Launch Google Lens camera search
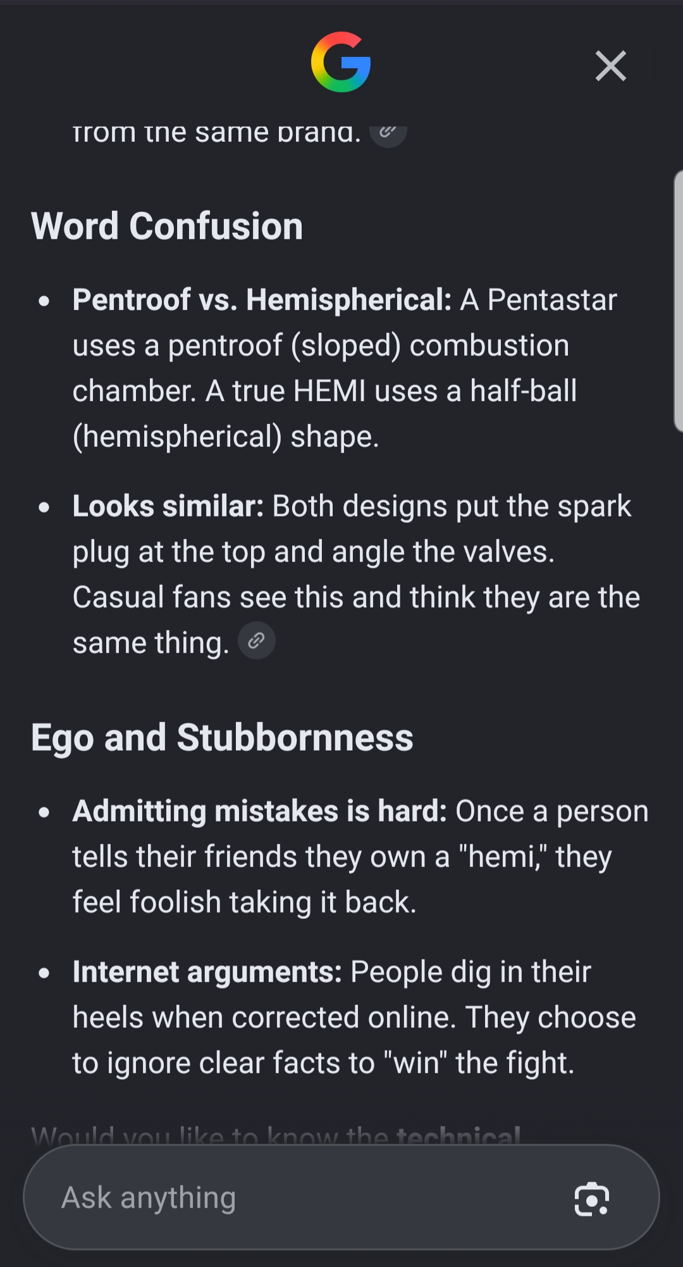This screenshot has height=1267, width=683. [592, 1198]
